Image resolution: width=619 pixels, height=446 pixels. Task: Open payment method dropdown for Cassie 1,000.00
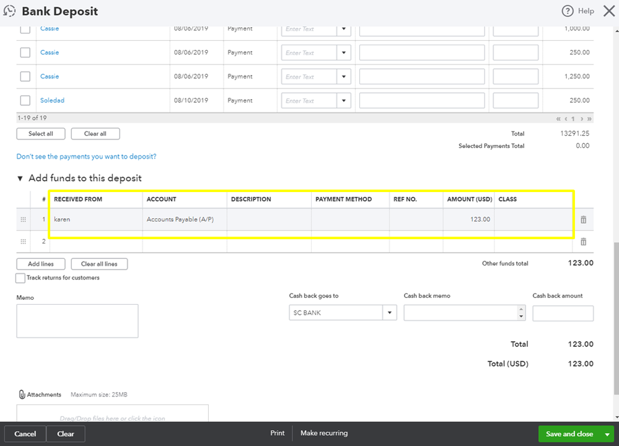[x=344, y=29]
